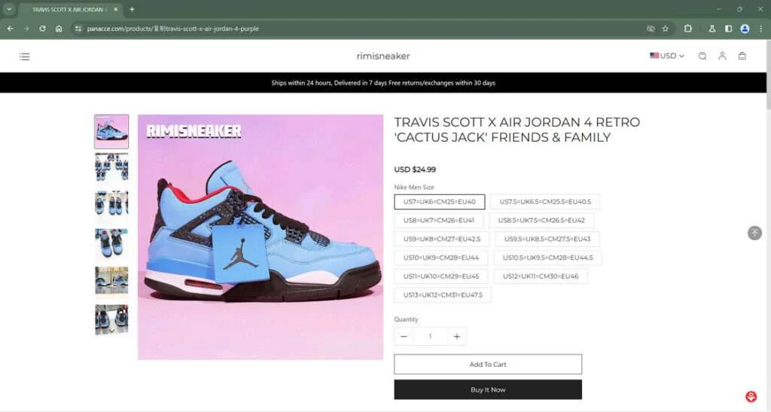Bookmark this page with the star icon
The width and height of the screenshot is (771, 412).
pos(666,29)
